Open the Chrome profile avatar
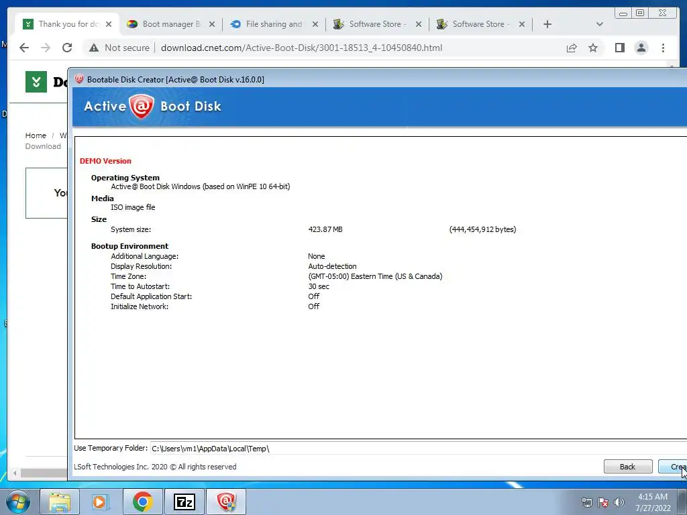Viewport: 687px width, 515px height. point(641,48)
